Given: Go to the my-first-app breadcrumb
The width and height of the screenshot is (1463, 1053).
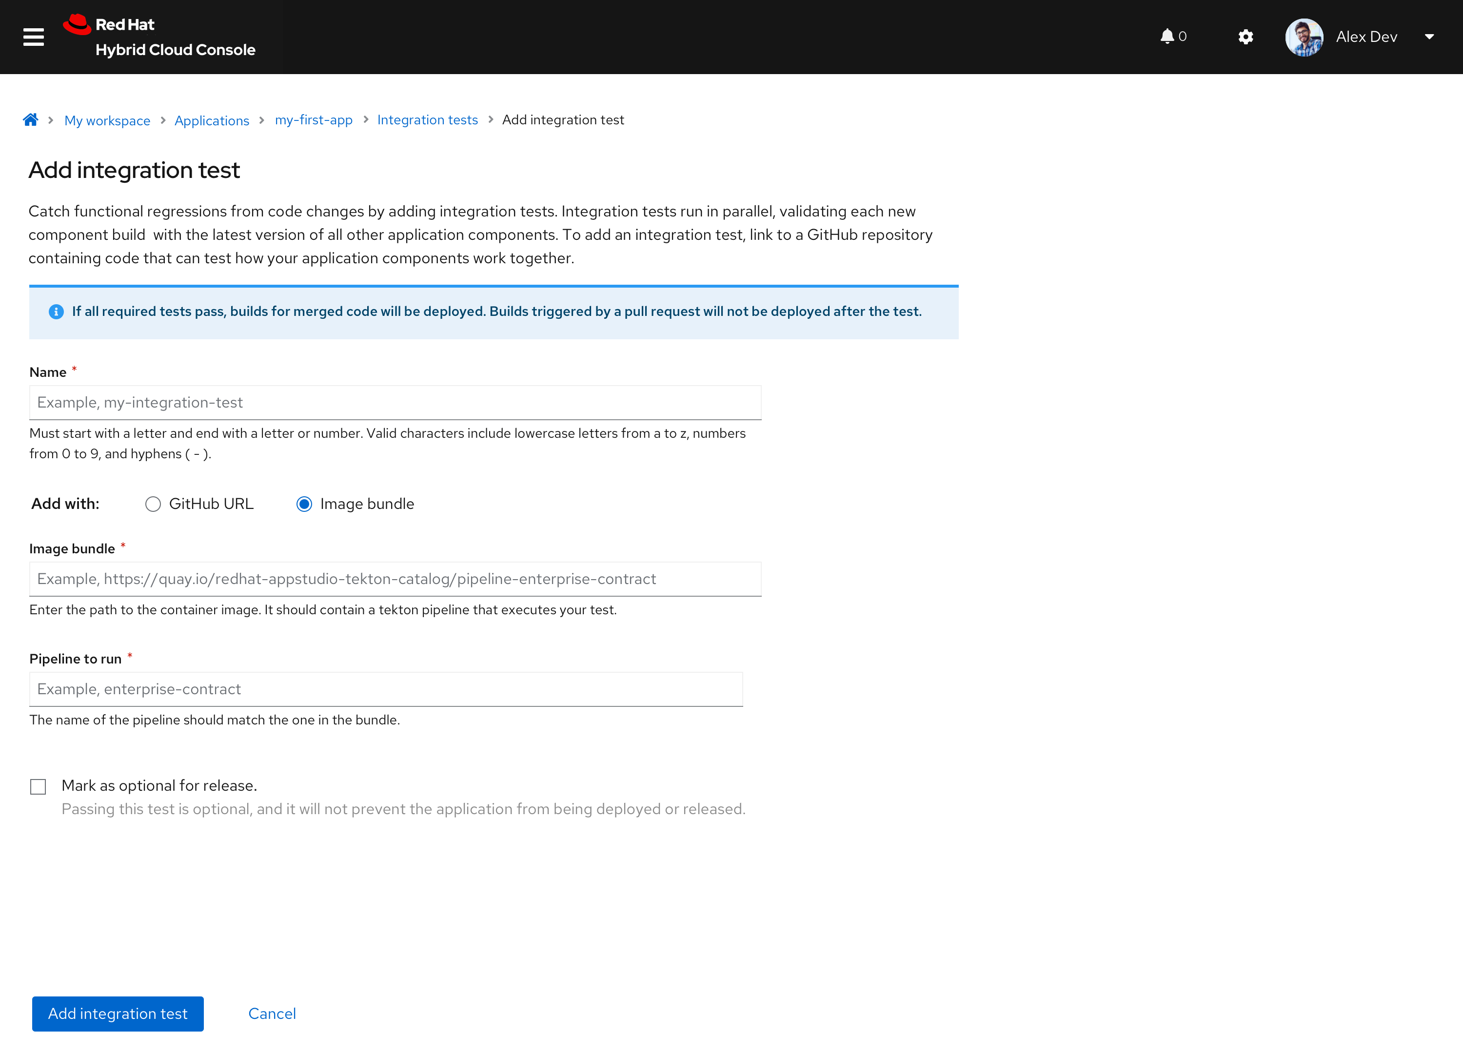Looking at the screenshot, I should point(314,120).
